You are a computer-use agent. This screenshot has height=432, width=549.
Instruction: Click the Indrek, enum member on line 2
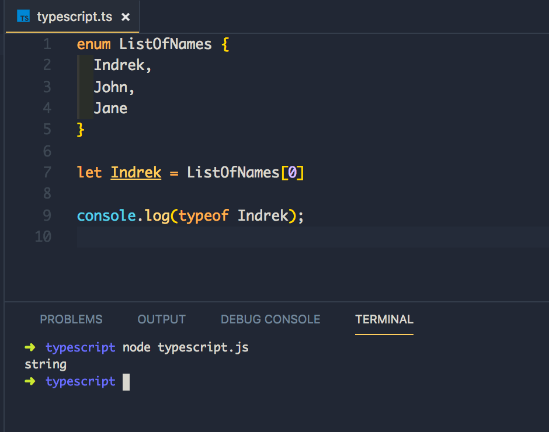click(x=123, y=65)
